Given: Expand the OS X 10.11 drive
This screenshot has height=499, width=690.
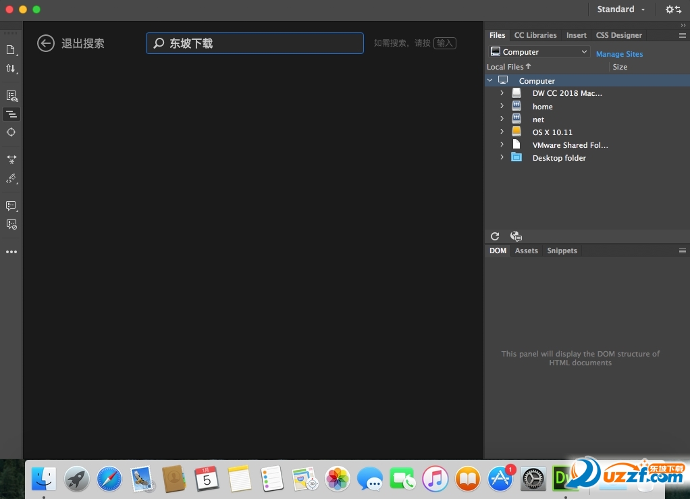Looking at the screenshot, I should 502,132.
